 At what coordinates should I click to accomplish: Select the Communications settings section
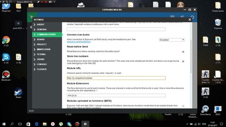[47, 35]
